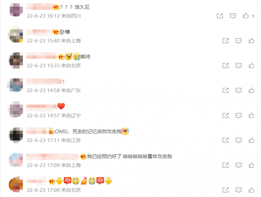Like the 17:08 comment from 北京
Viewport: 261px width, 197px height.
click(x=252, y=190)
